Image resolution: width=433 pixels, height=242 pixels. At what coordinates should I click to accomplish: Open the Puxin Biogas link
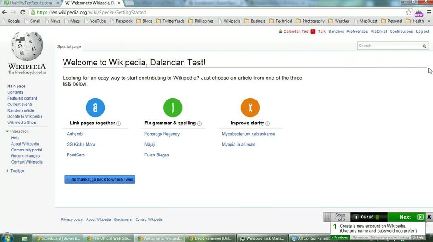[157, 155]
